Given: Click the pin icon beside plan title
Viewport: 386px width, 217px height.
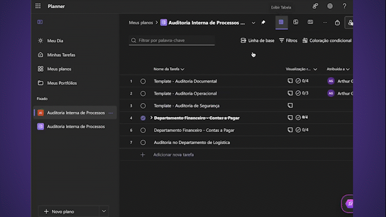Looking at the screenshot, I should click(x=264, y=23).
